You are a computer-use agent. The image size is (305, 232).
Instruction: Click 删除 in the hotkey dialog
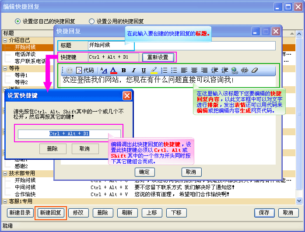tap(52, 149)
